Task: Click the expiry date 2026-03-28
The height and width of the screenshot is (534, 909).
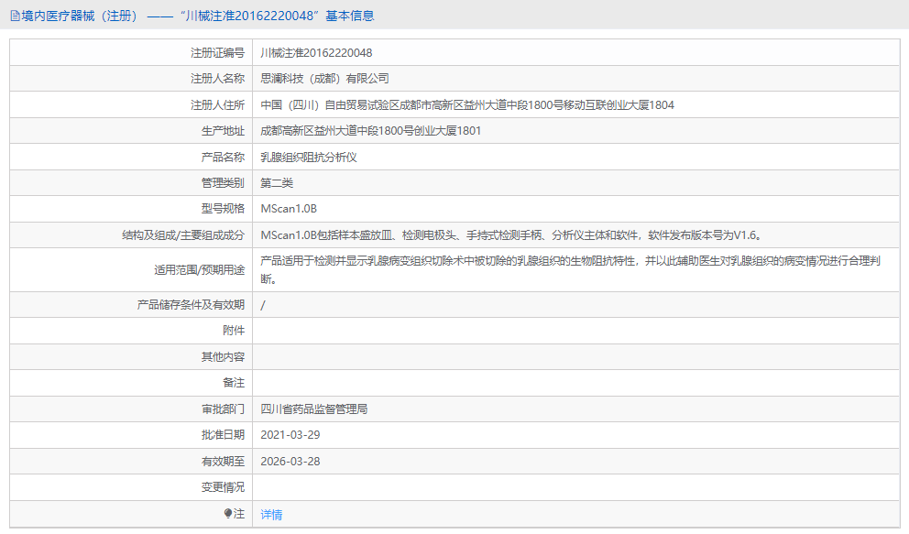Action: point(290,462)
